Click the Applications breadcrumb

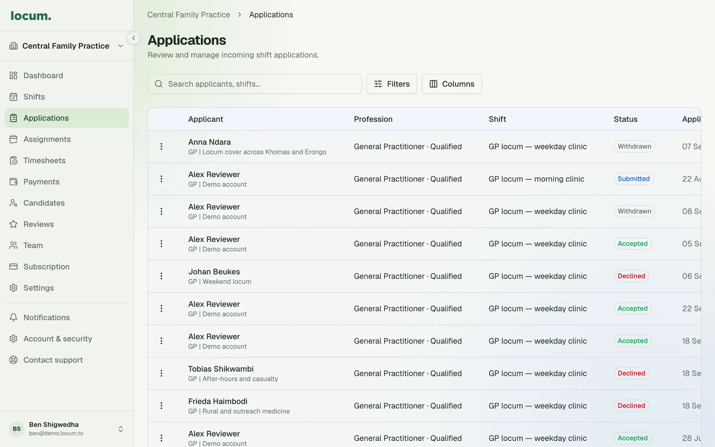click(271, 15)
